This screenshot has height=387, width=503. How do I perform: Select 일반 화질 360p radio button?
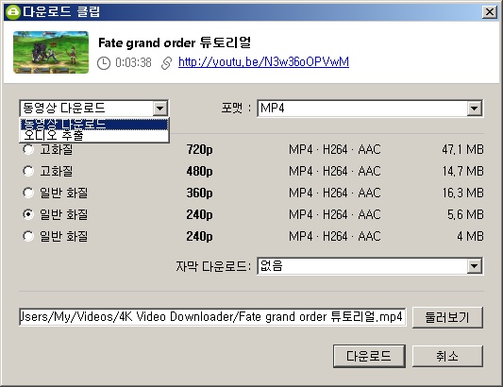(x=28, y=193)
